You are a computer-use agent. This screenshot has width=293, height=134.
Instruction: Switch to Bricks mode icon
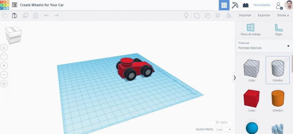(x=245, y=5)
